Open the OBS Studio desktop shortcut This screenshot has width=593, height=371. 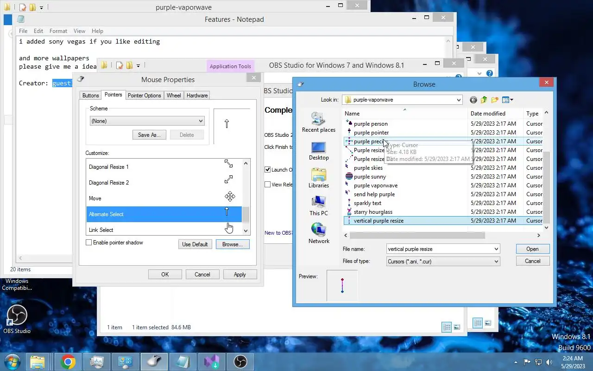(17, 319)
